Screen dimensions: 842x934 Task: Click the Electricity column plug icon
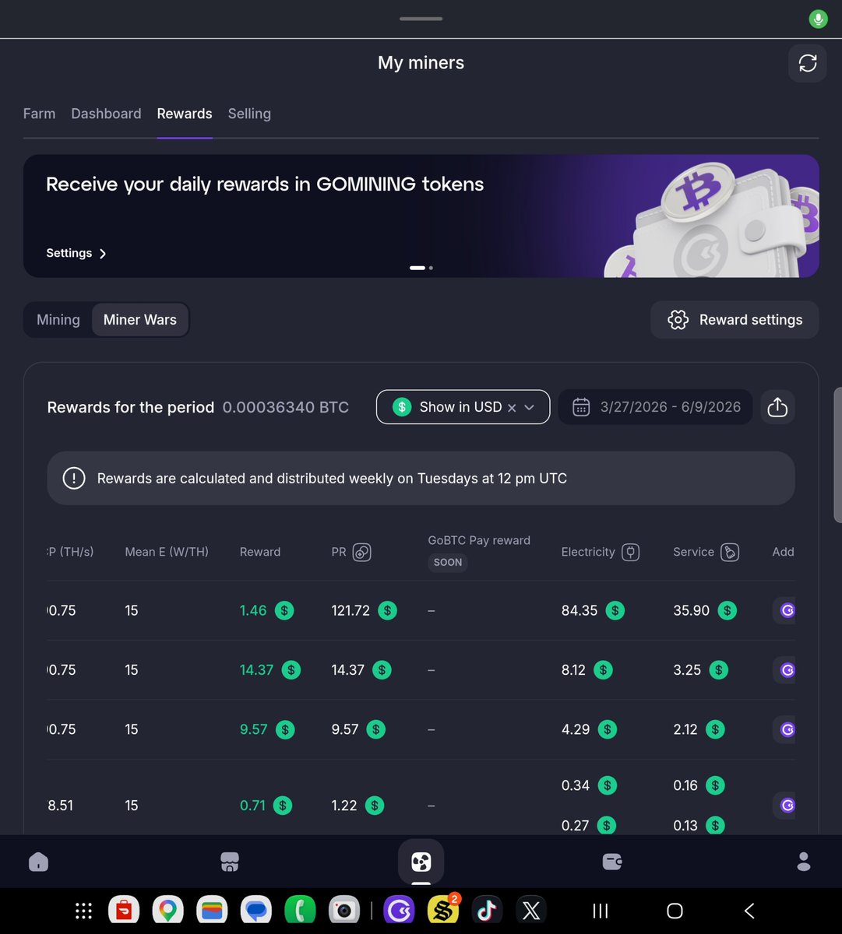coord(631,552)
